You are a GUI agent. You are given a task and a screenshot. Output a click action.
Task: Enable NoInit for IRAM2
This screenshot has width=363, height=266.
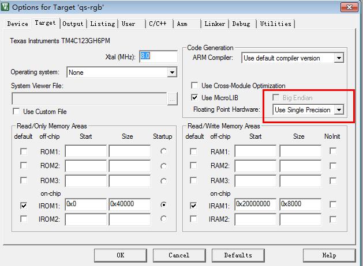pyautogui.click(x=333, y=219)
